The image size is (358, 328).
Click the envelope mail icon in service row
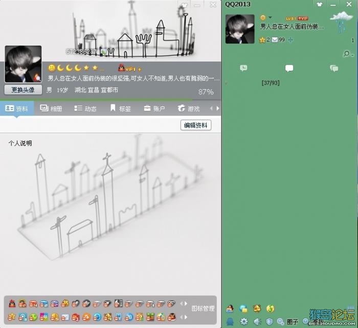tap(65, 317)
